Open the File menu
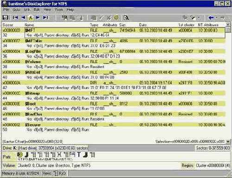This screenshot has height=178, width=232. [6, 10]
